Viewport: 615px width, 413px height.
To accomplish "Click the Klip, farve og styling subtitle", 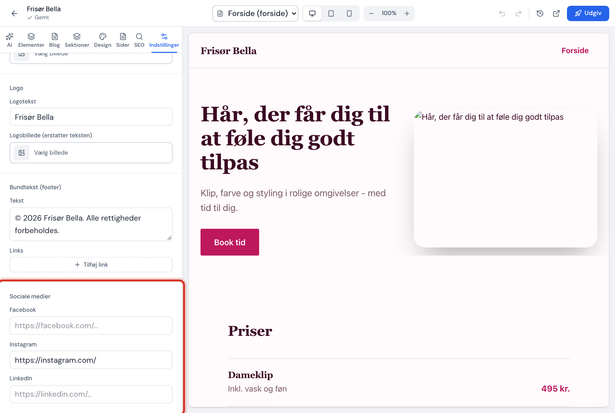I will [x=293, y=200].
